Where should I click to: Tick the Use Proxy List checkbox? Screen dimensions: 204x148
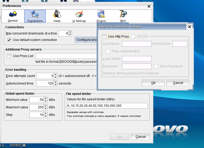coord(9,56)
